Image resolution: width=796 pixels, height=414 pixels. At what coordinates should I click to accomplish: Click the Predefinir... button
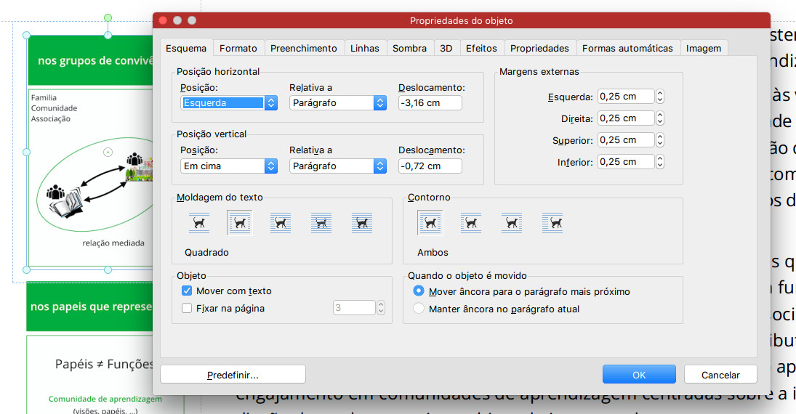(x=233, y=375)
